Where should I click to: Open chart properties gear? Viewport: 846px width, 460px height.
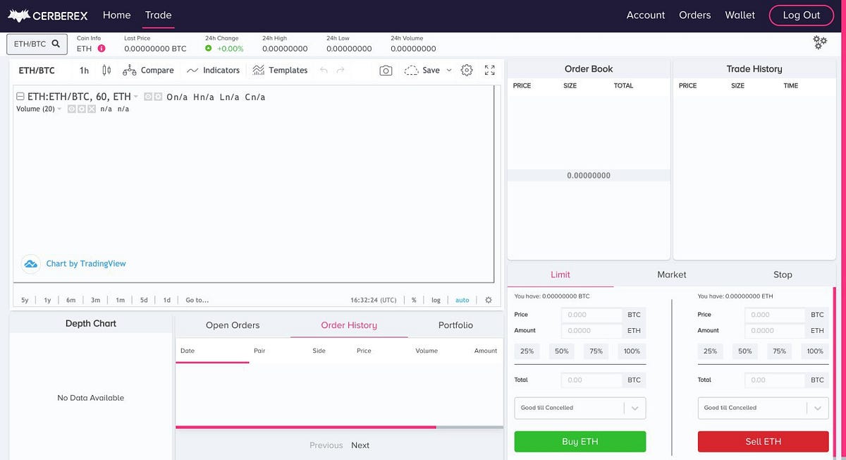[x=467, y=70]
